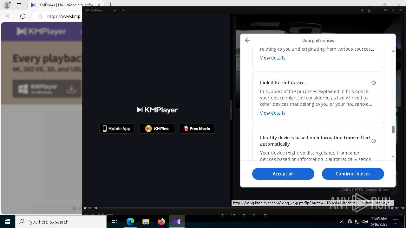
Task: Open Task View in taskbar
Action: click(x=114, y=222)
